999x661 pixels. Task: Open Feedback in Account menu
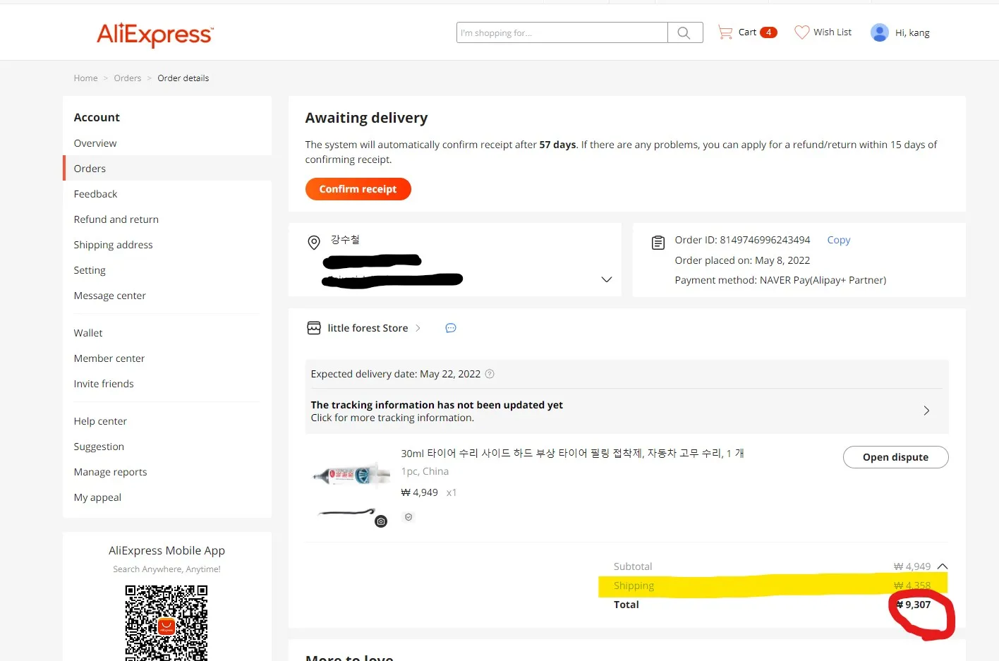click(95, 194)
